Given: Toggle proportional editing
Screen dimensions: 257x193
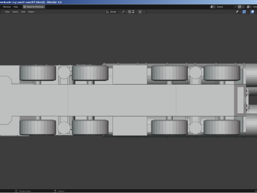Looking at the screenshot, I should tap(140, 12).
